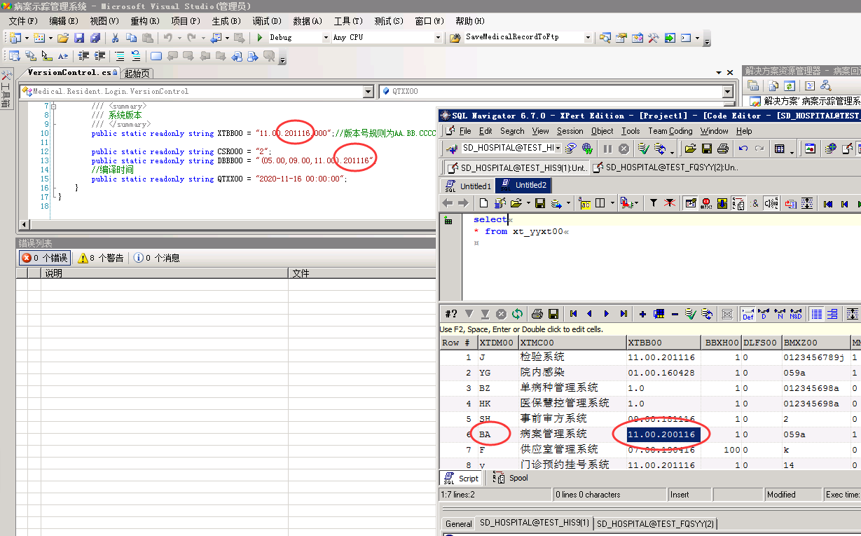
Task: Filter error list by 8 warnings button
Action: [x=100, y=258]
